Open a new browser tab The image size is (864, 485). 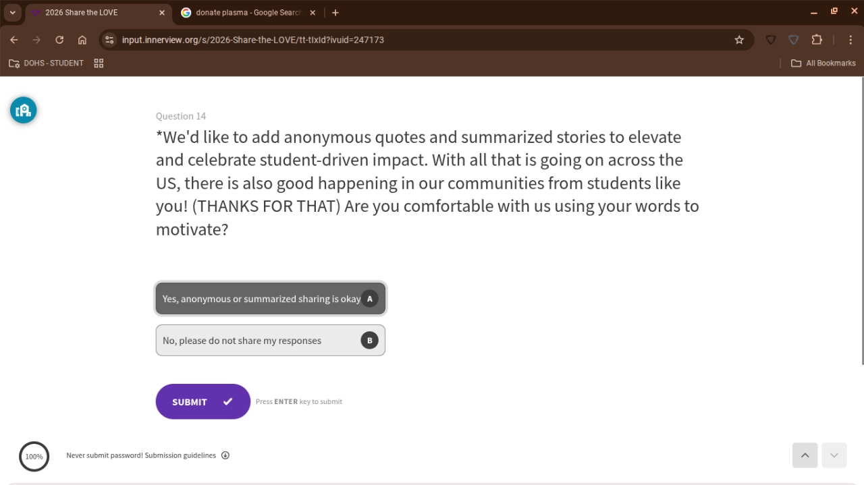pyautogui.click(x=335, y=13)
